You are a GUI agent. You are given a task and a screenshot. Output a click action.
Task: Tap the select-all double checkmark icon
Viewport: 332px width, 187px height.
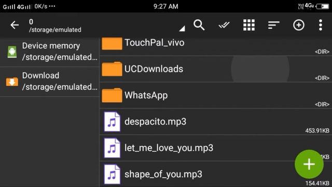tap(224, 25)
